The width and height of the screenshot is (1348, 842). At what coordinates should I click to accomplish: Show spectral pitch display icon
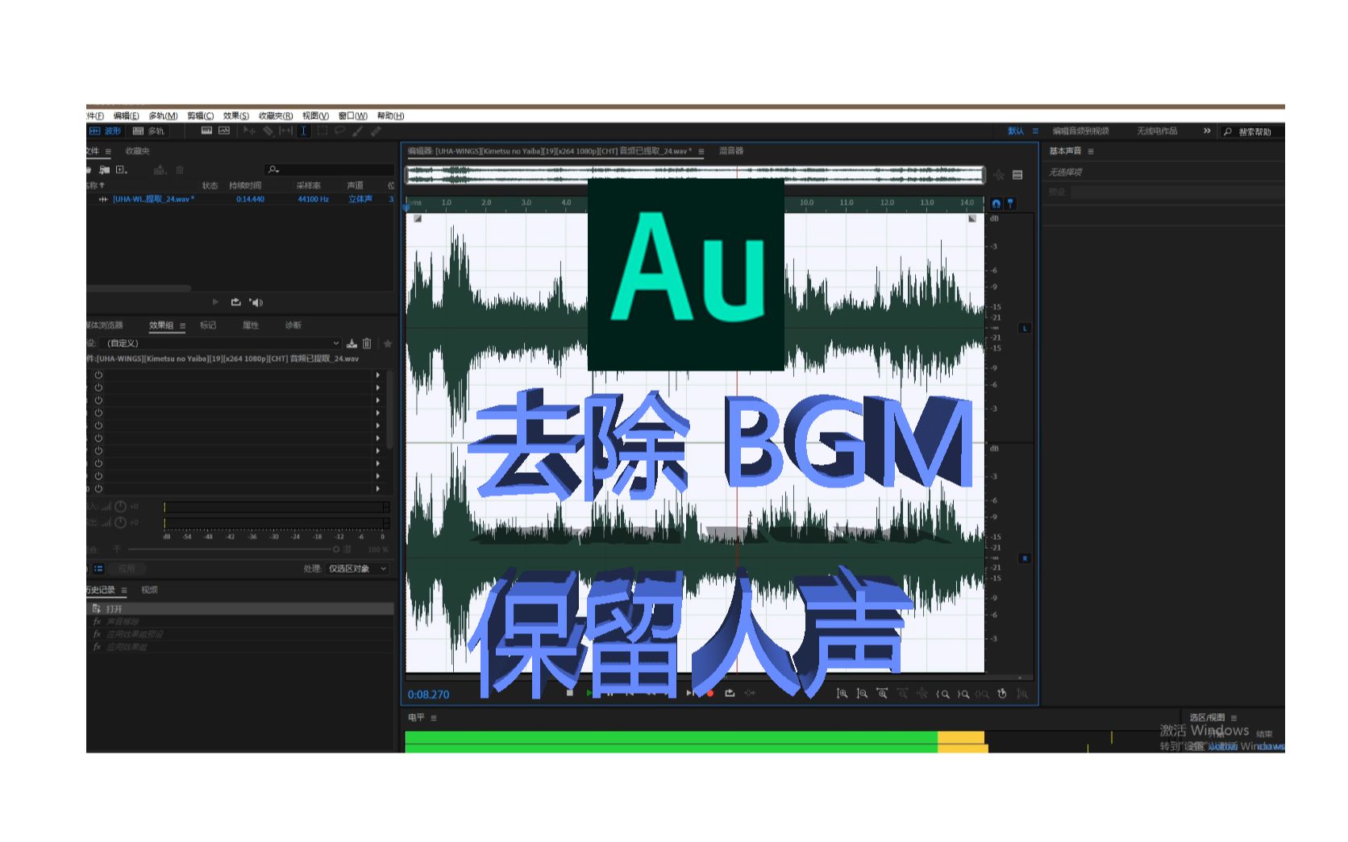pos(224,131)
